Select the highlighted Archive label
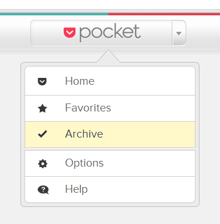This screenshot has height=224, width=220. click(84, 134)
